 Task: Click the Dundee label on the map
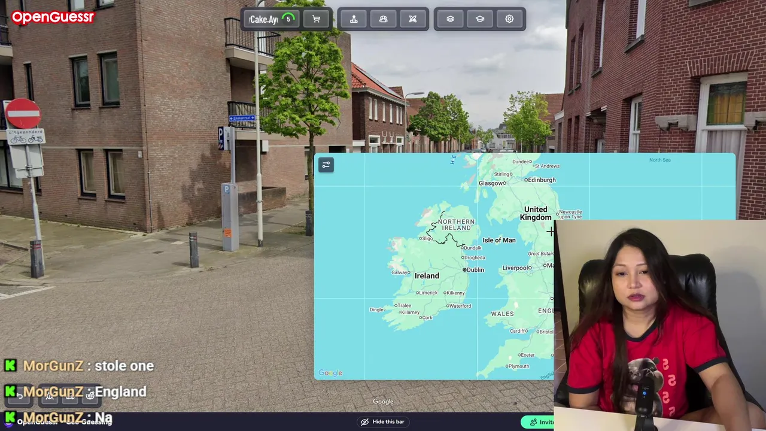tap(522, 162)
